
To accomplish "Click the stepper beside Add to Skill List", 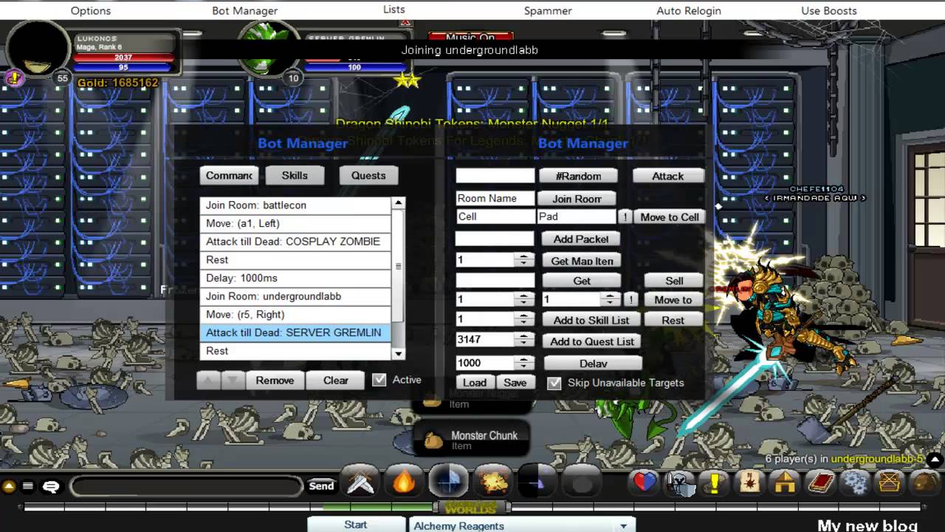I will [523, 320].
